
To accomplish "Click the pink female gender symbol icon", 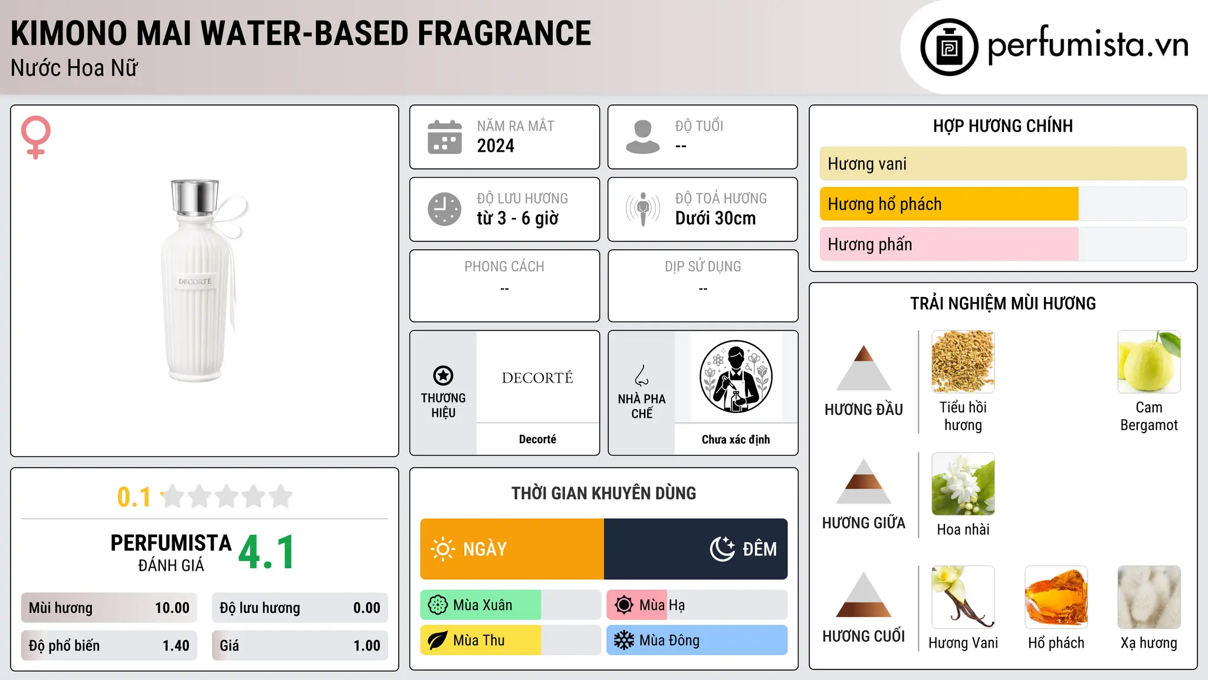I will (35, 138).
